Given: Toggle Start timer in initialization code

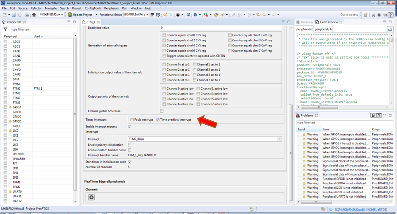Looking at the screenshot, I should tap(130, 162).
